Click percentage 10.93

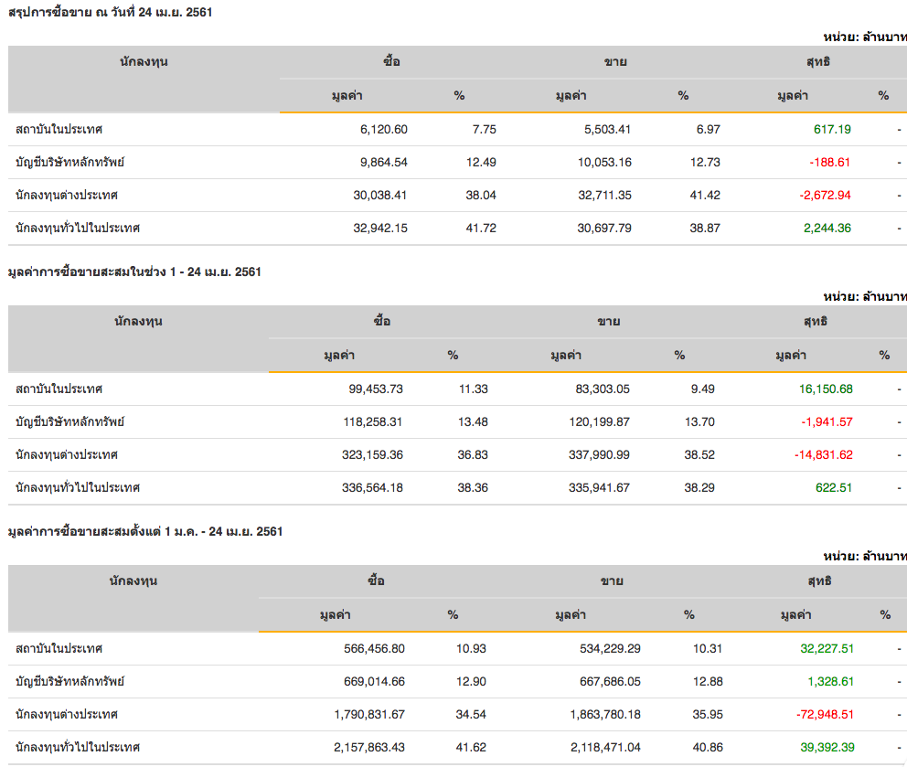click(x=471, y=649)
